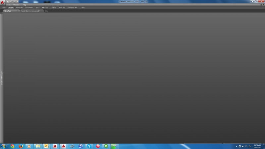Open the File menu
The image size is (265, 149).
(9, 5)
